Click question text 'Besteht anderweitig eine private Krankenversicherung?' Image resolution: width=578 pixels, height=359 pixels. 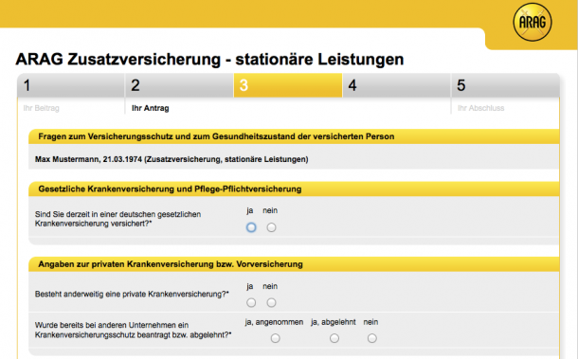[132, 295]
